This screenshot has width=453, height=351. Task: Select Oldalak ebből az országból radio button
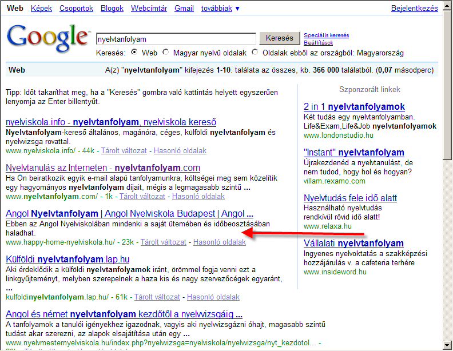point(255,52)
